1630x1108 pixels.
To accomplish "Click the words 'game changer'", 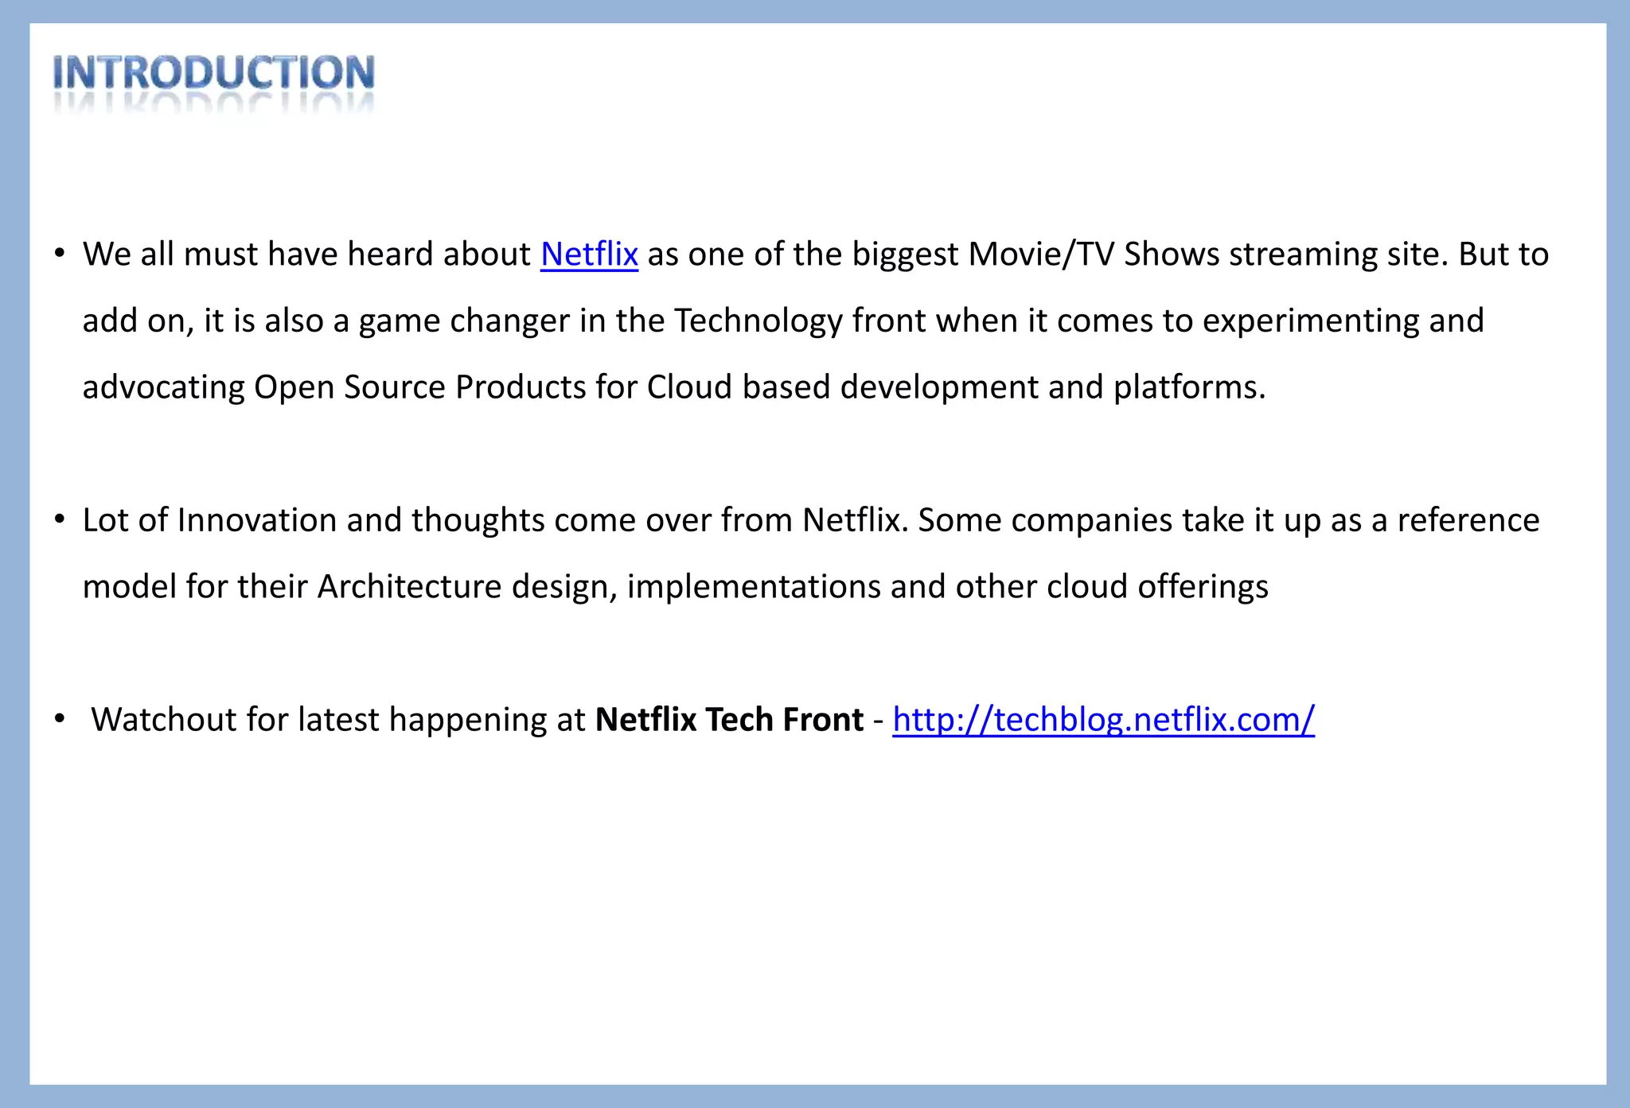I will pyautogui.click(x=464, y=321).
